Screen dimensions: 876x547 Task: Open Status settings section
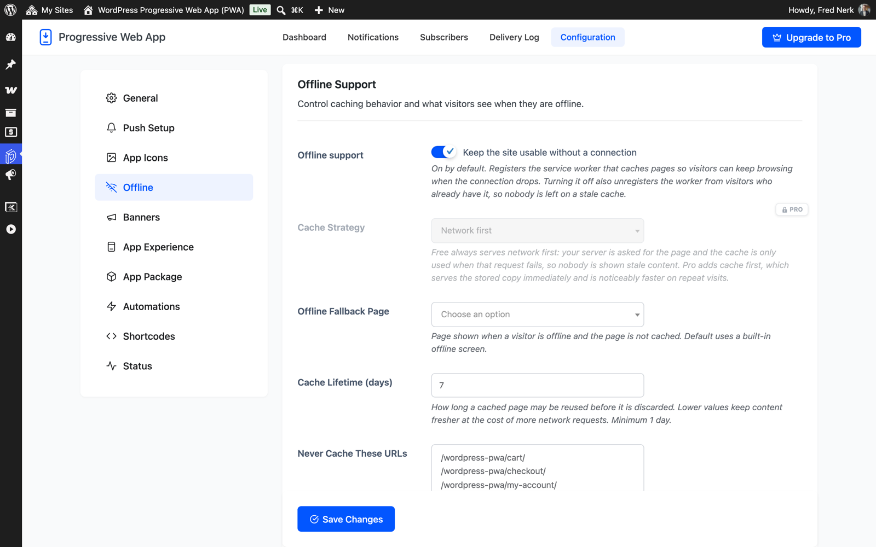click(174, 366)
